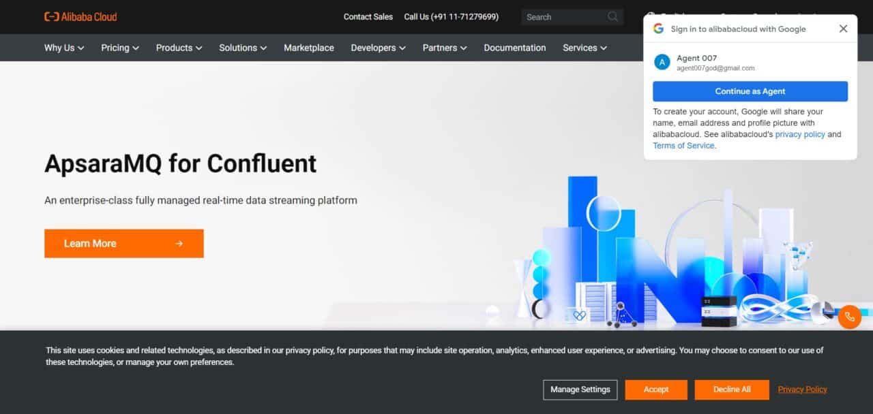This screenshot has width=873, height=414.
Task: Click the Continue as Agent button
Action: click(750, 91)
